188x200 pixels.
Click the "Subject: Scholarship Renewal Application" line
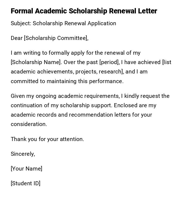(63, 23)
